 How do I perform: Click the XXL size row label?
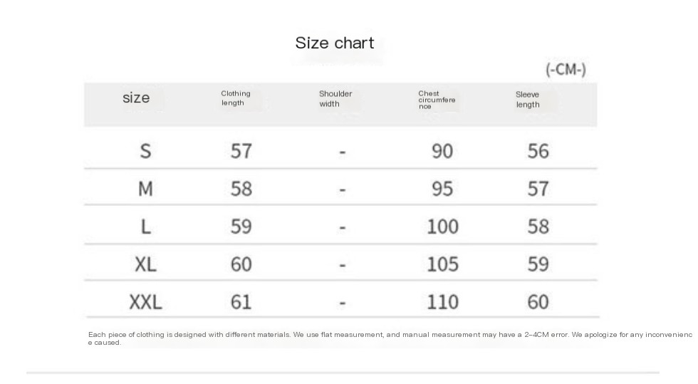[x=145, y=302]
